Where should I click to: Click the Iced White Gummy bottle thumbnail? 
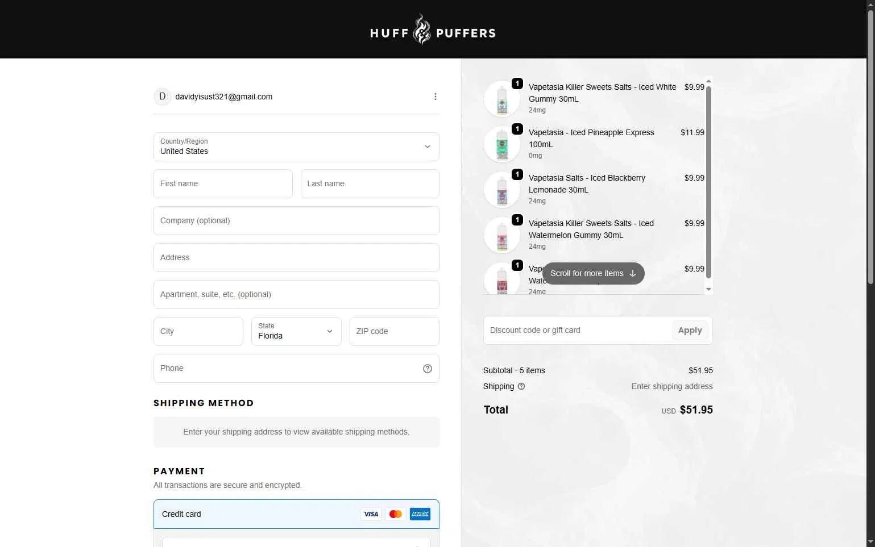click(x=502, y=99)
